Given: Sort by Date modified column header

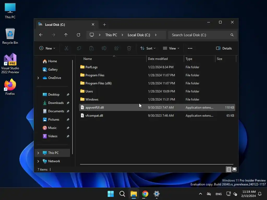Looking at the screenshot, I should point(165,59).
